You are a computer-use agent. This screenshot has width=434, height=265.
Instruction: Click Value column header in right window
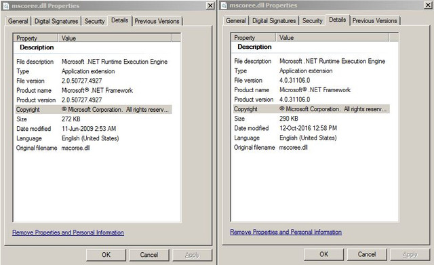332,37
